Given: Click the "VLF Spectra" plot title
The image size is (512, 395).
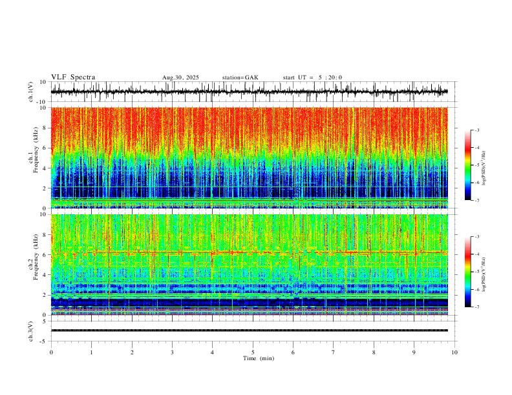Looking at the screenshot, I should point(73,77).
